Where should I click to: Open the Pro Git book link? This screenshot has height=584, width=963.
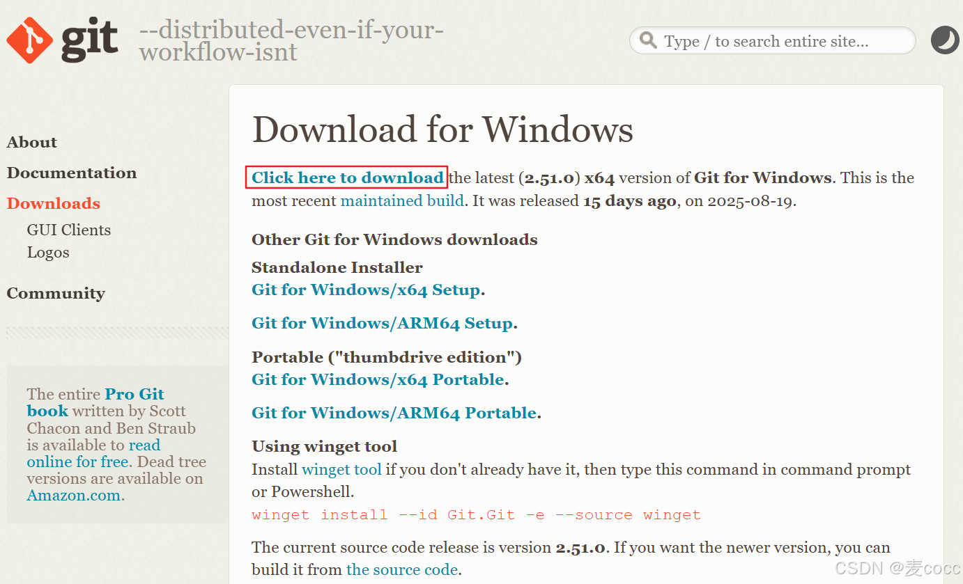[x=95, y=402]
